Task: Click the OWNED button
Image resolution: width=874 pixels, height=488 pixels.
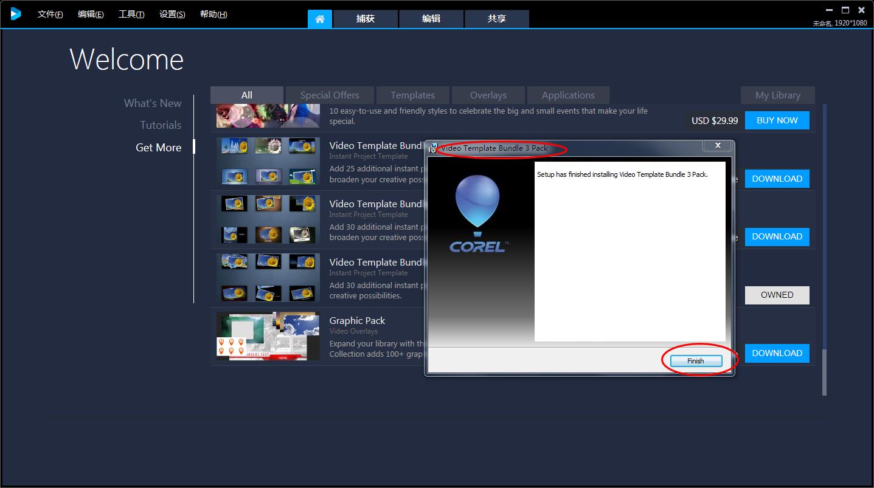Action: pyautogui.click(x=777, y=295)
